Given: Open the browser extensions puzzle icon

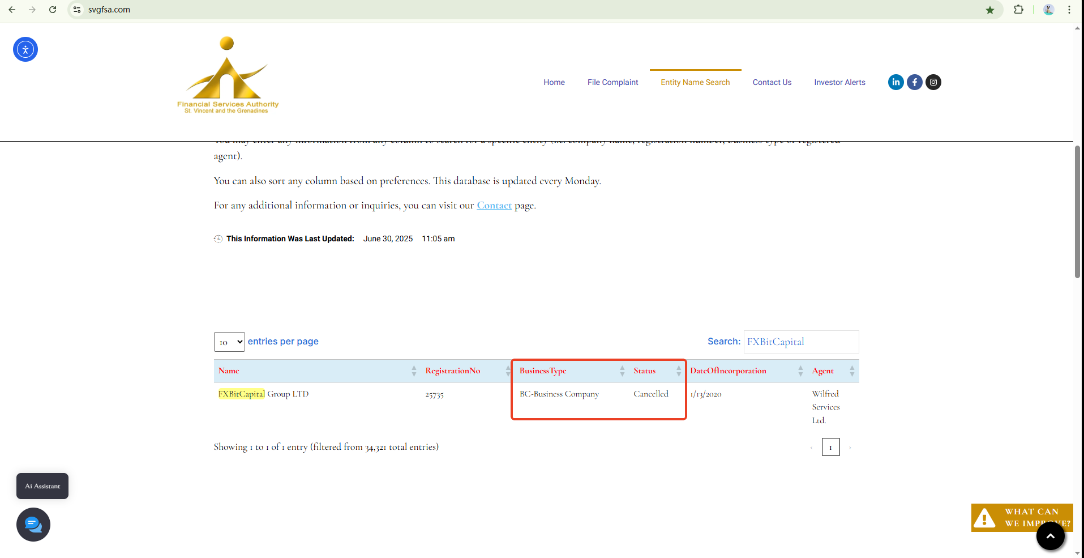Looking at the screenshot, I should pos(1018,10).
